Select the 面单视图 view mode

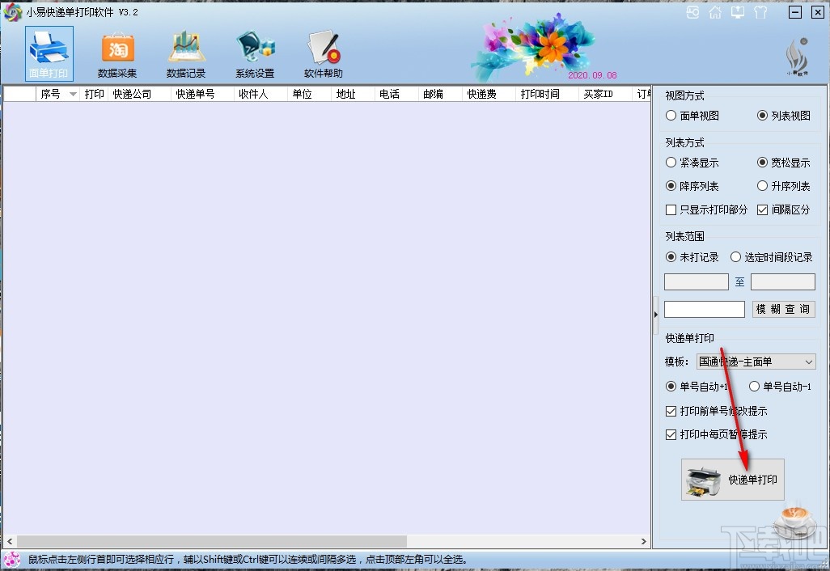(671, 115)
